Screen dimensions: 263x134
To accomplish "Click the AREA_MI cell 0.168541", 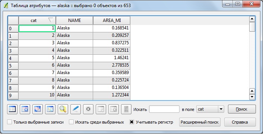I will click(x=111, y=28).
